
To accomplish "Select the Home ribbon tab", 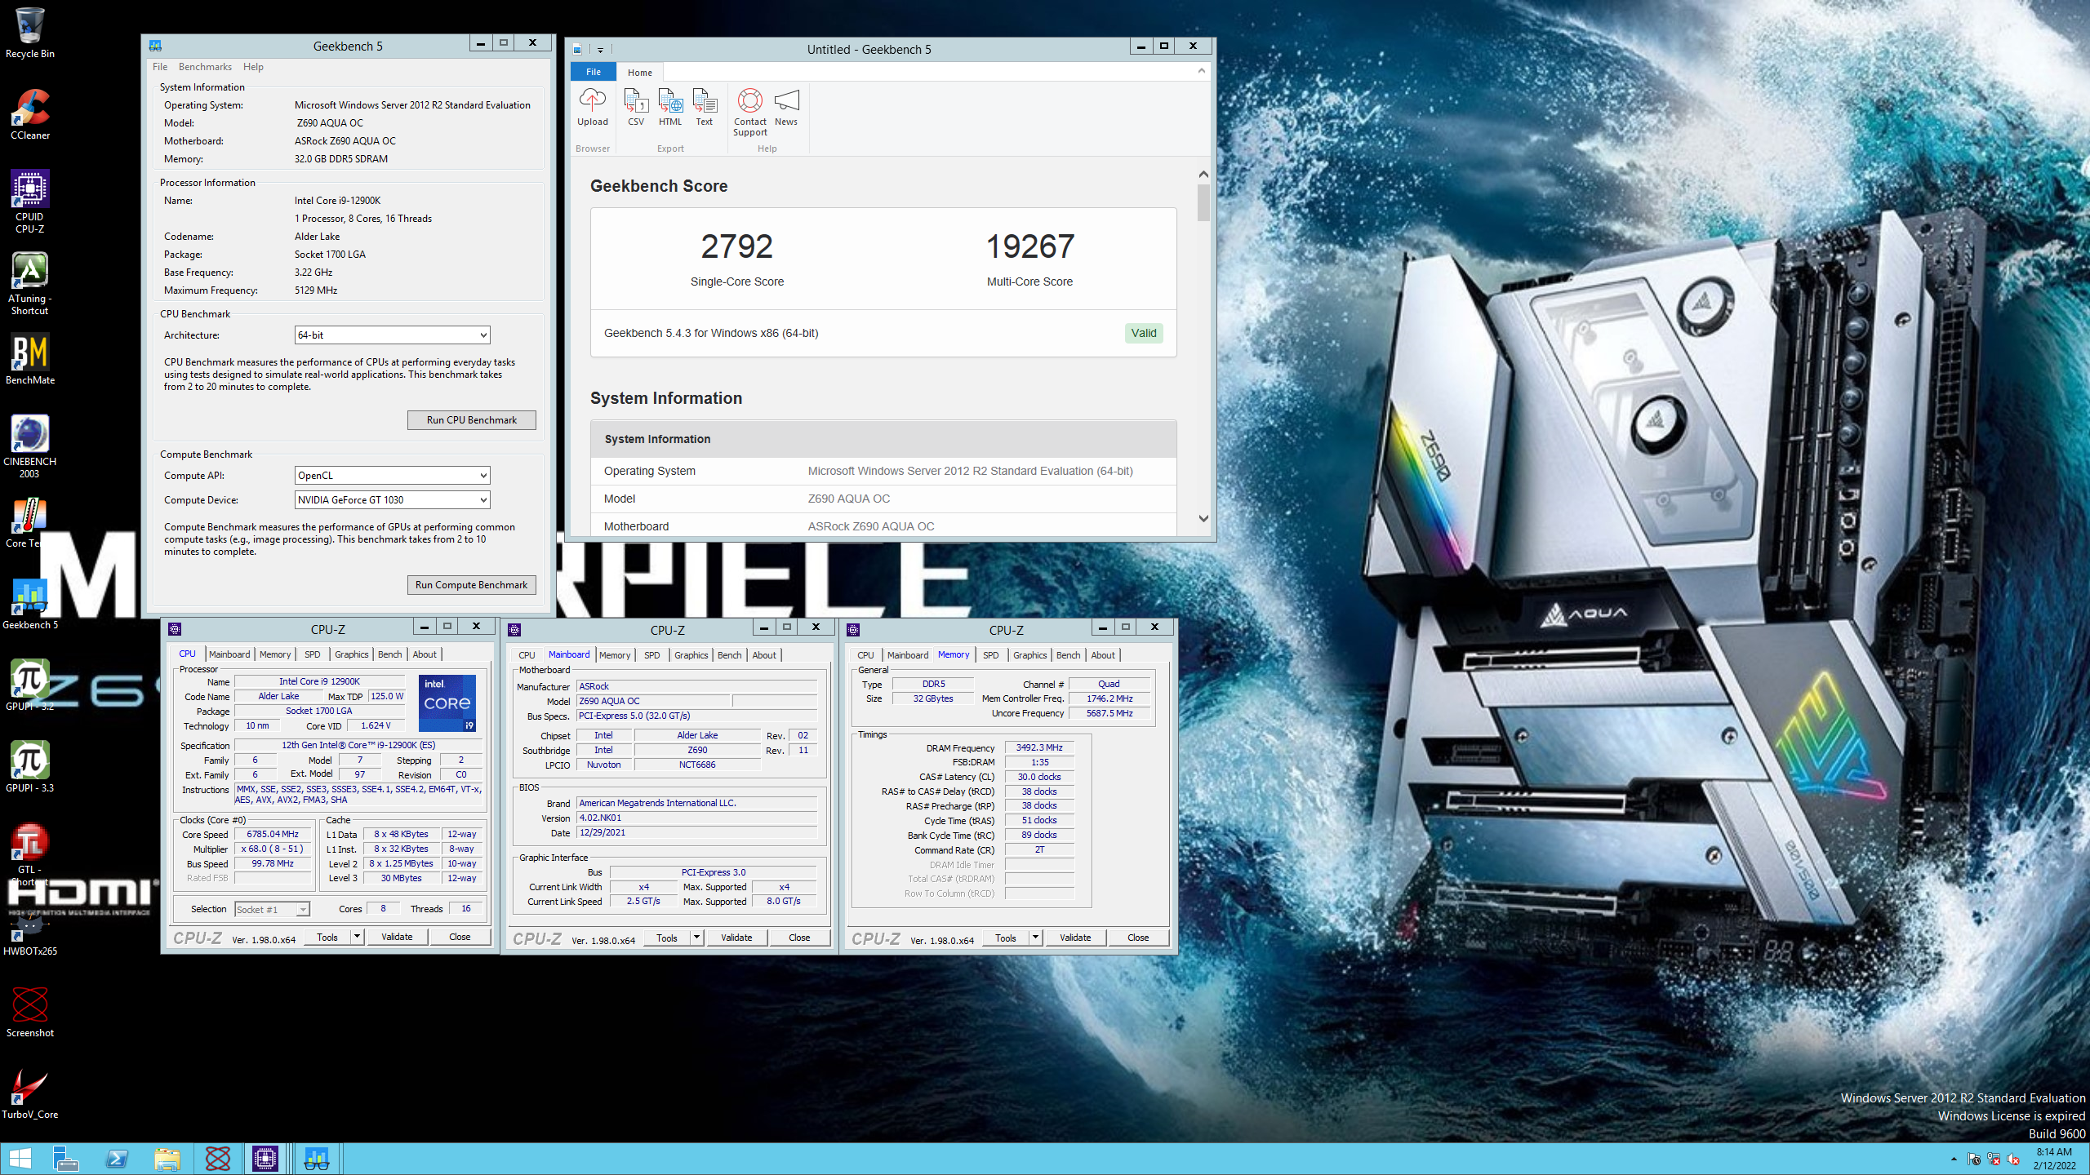I will [640, 73].
